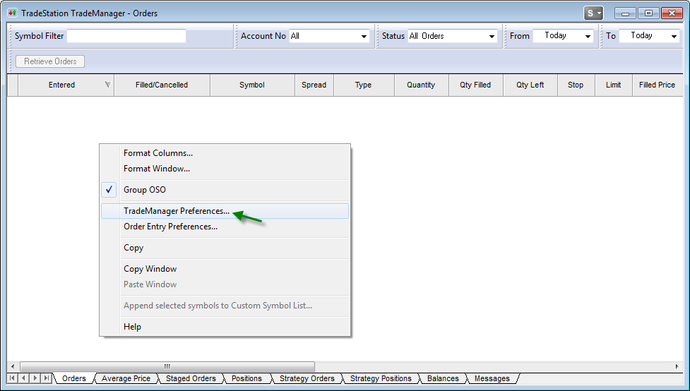Expand the Account No dropdown
This screenshot has width=690, height=391.
(x=364, y=36)
